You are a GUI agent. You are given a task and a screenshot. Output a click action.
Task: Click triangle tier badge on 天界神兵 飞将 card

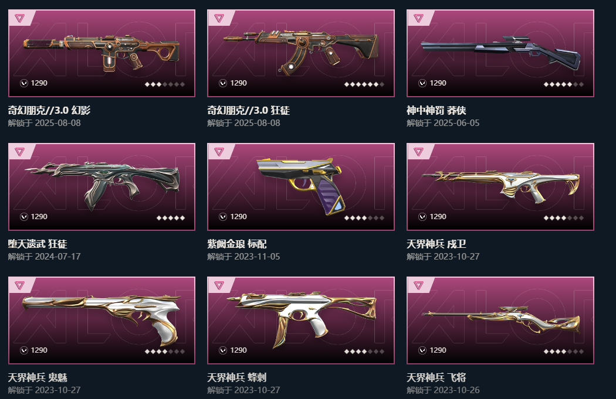[x=418, y=285]
